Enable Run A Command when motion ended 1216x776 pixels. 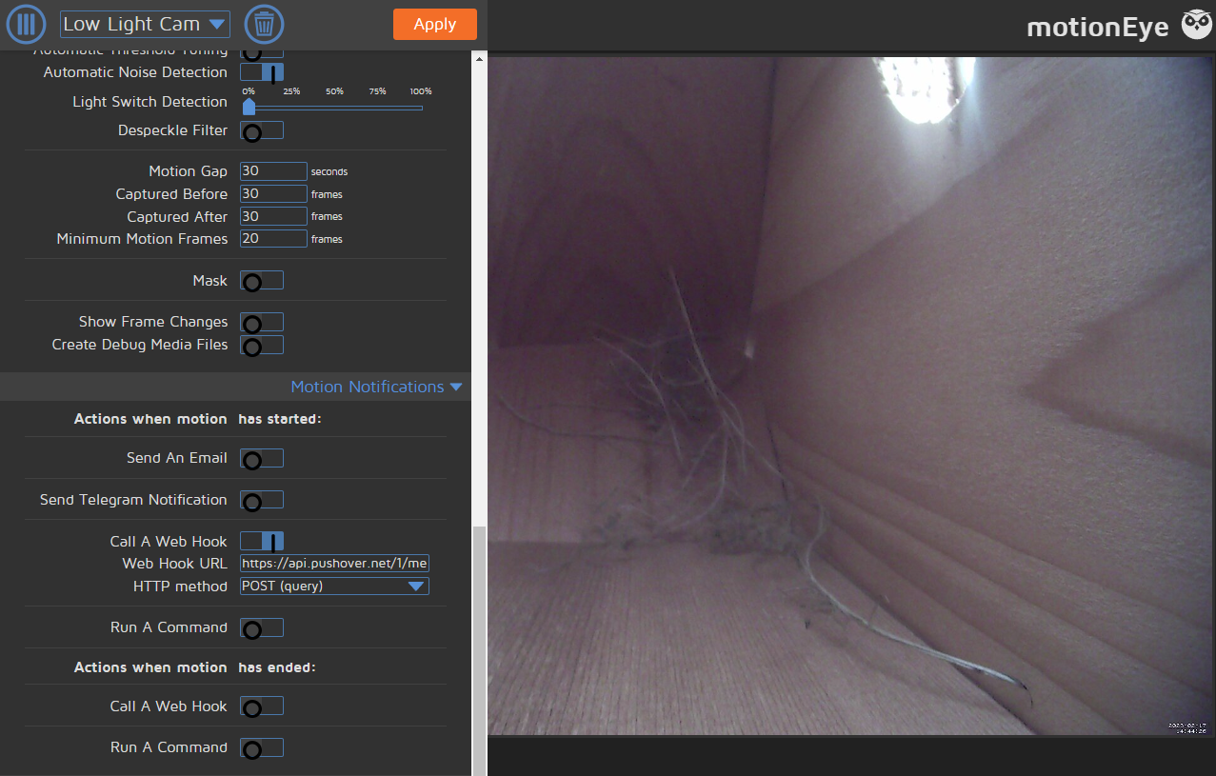(262, 747)
